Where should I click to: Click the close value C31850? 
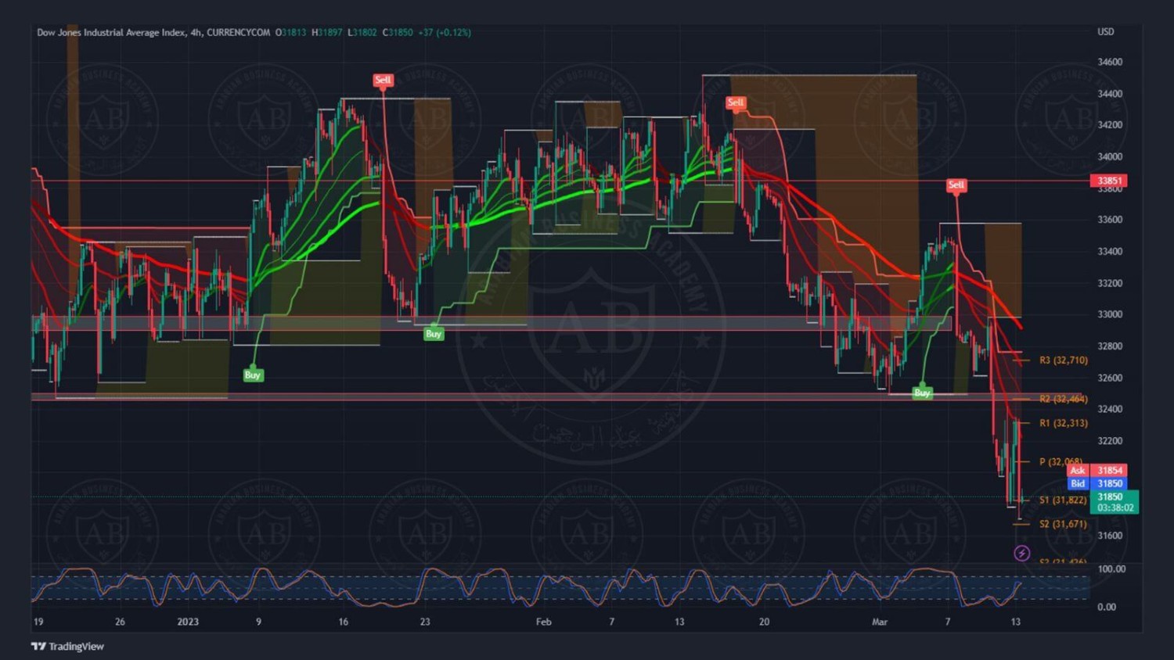tap(398, 32)
